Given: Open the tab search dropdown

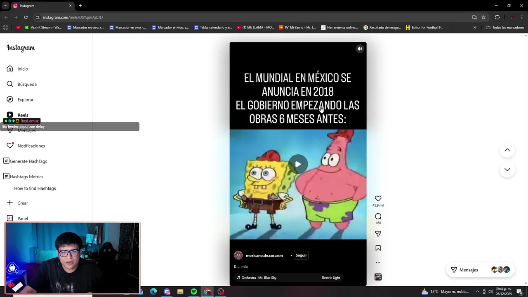Looking at the screenshot, I should tap(5, 6).
